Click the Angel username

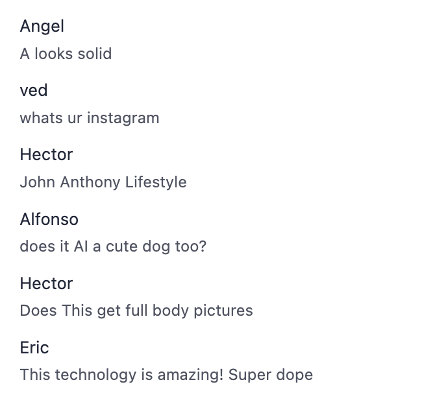tap(42, 26)
